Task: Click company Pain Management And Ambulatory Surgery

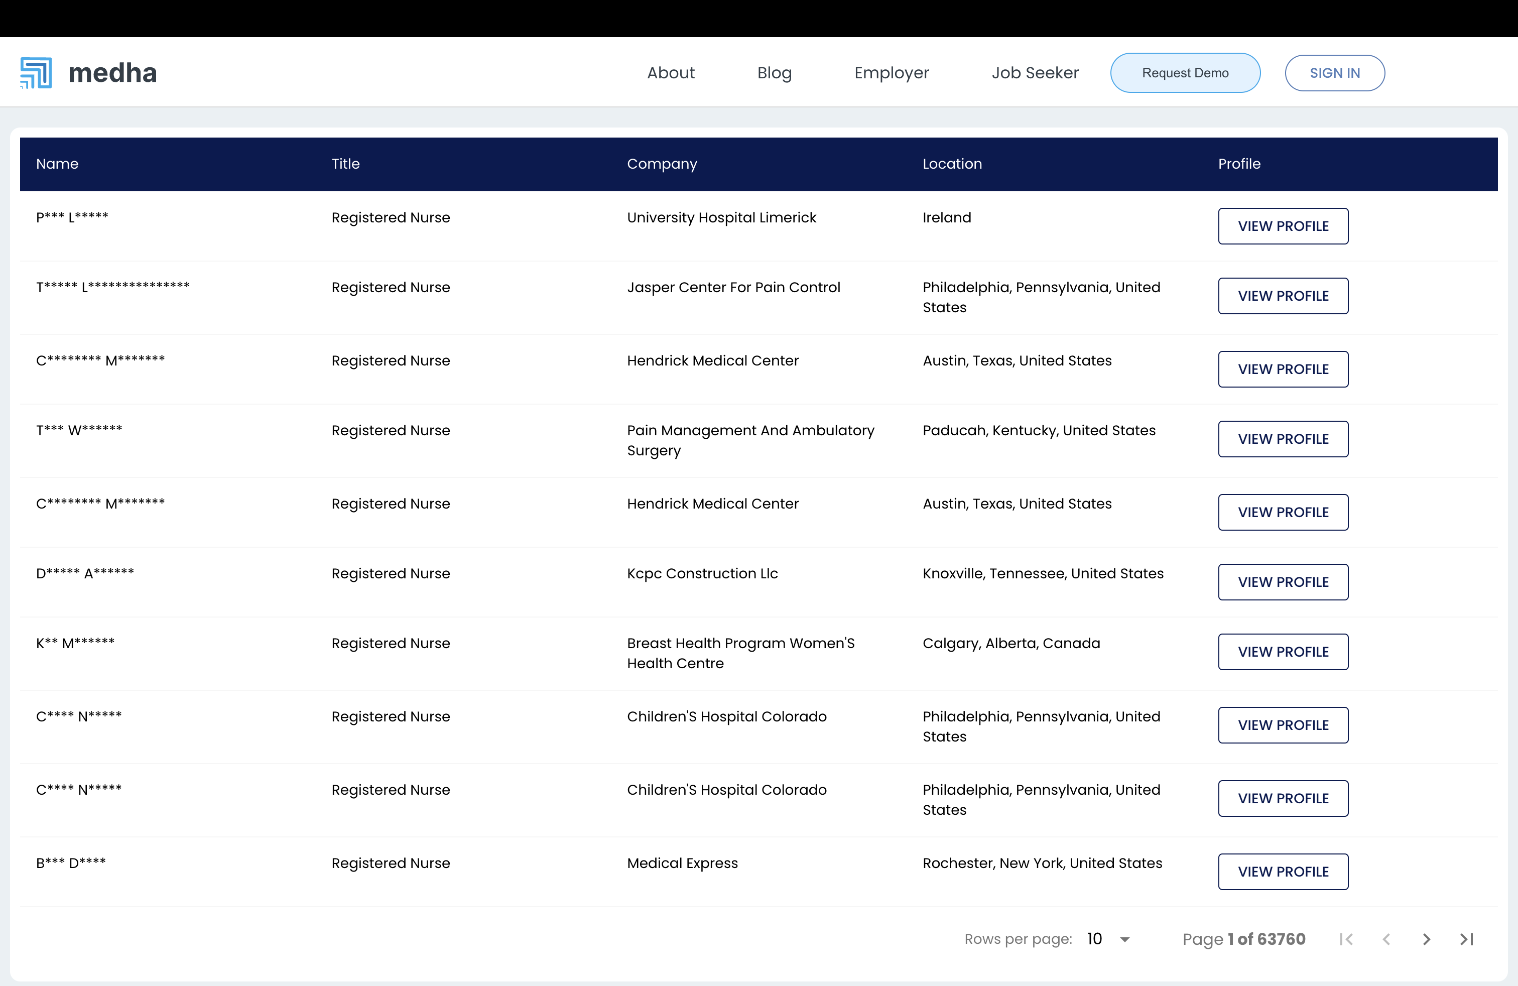Action: click(750, 440)
